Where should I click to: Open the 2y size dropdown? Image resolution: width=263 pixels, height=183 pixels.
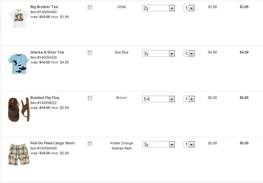(x=158, y=8)
